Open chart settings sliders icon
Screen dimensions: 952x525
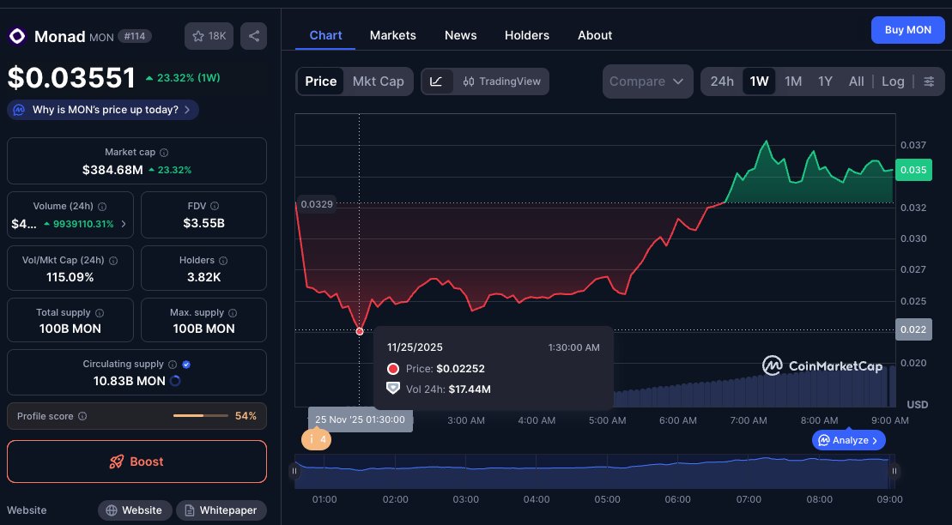(x=929, y=81)
